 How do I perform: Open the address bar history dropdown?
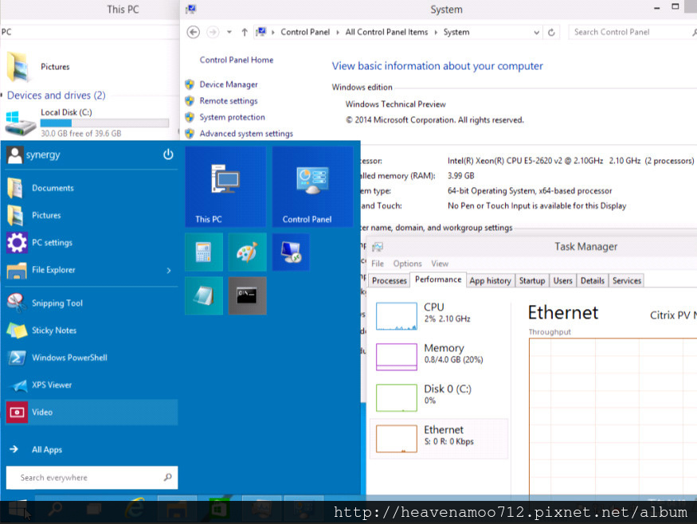536,32
